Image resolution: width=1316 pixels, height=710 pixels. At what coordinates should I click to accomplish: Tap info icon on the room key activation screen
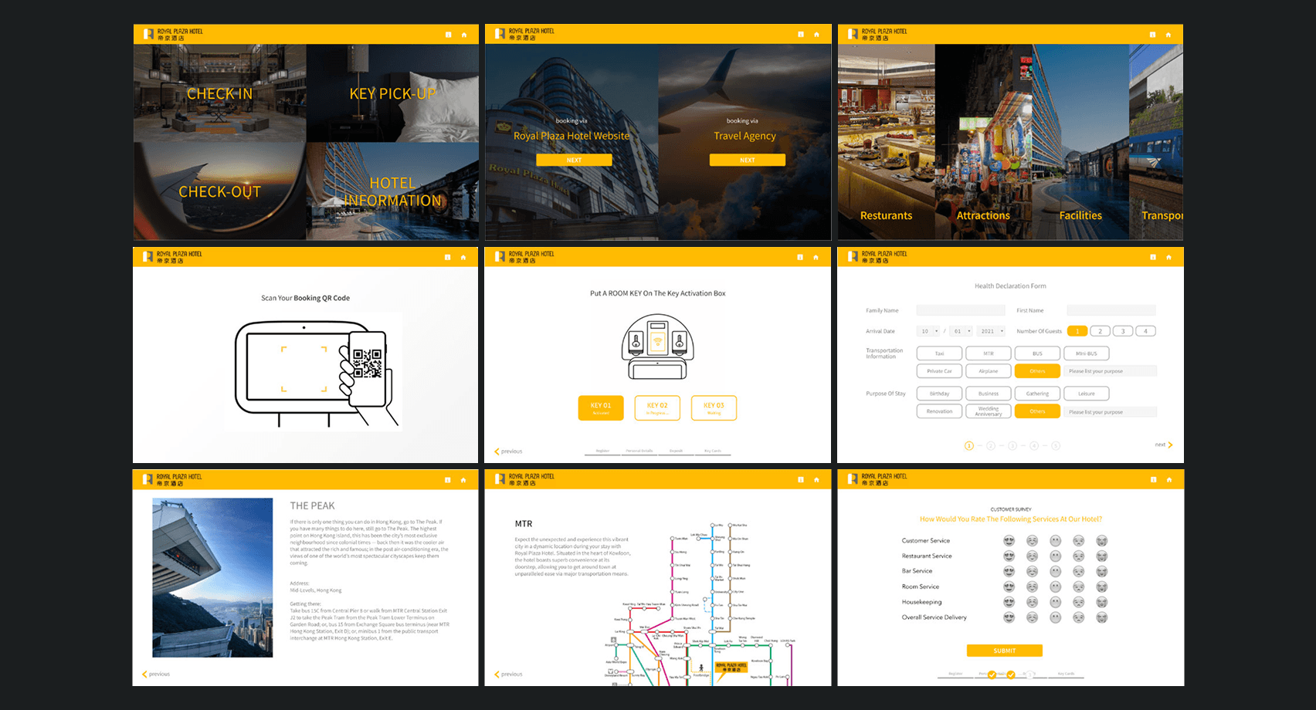[x=800, y=257]
